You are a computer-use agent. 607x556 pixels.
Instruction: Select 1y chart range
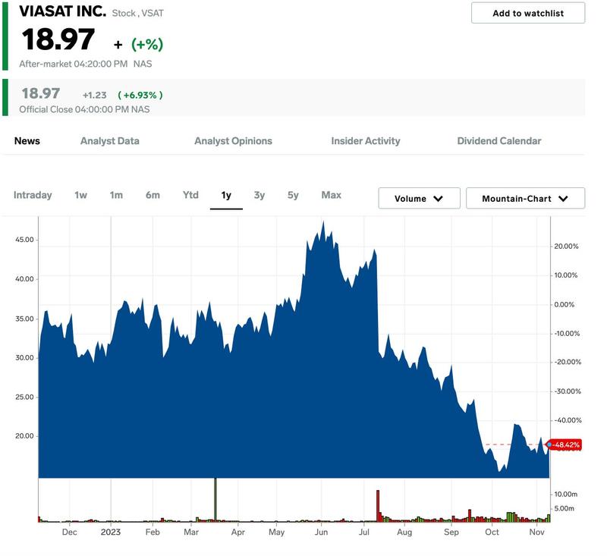tap(226, 196)
